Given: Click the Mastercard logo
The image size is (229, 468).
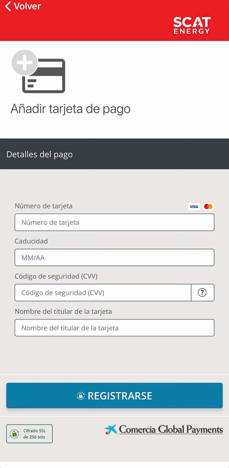Looking at the screenshot, I should [208, 207].
